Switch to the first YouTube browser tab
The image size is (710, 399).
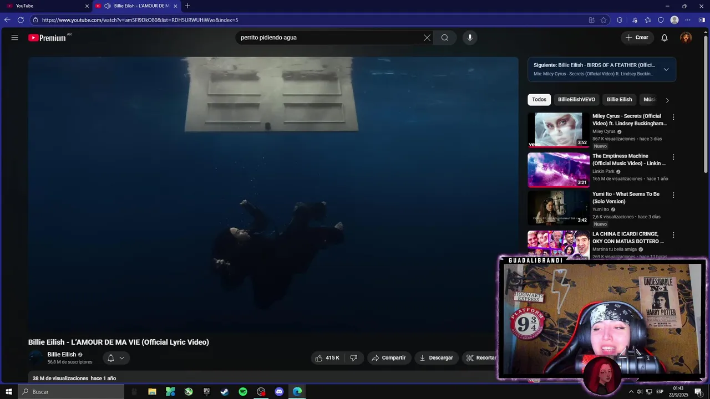coord(47,6)
